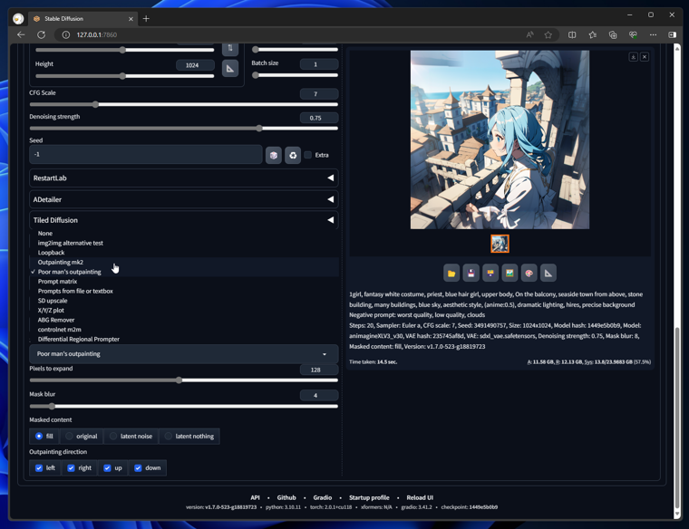View site information icon in address bar
689x529 pixels.
pyautogui.click(x=66, y=34)
